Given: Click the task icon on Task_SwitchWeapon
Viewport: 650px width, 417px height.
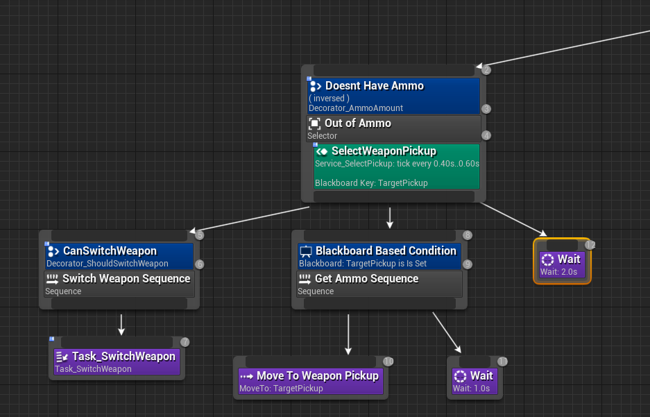Looking at the screenshot, I should coord(62,356).
